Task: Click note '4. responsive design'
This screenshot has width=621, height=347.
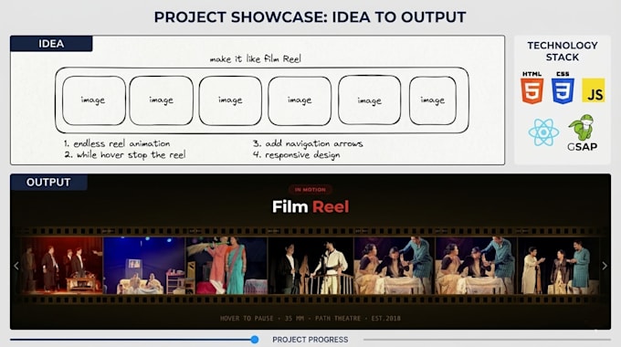Action: [296, 155]
